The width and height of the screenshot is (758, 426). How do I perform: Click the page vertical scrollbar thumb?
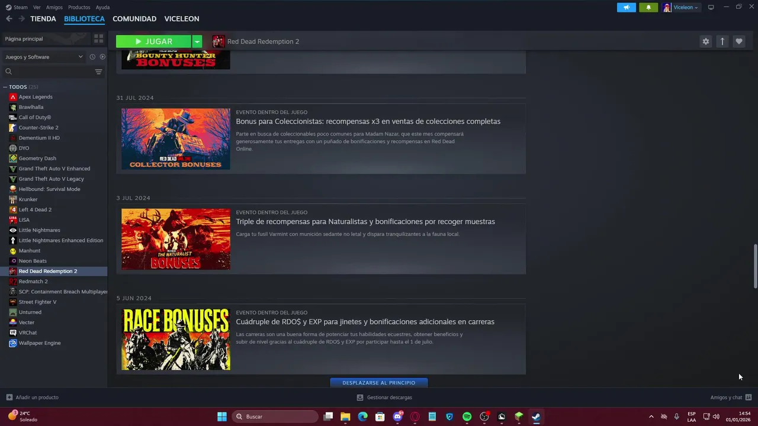(x=755, y=266)
